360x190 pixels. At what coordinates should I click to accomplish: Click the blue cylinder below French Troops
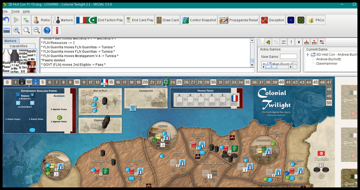[32, 130]
